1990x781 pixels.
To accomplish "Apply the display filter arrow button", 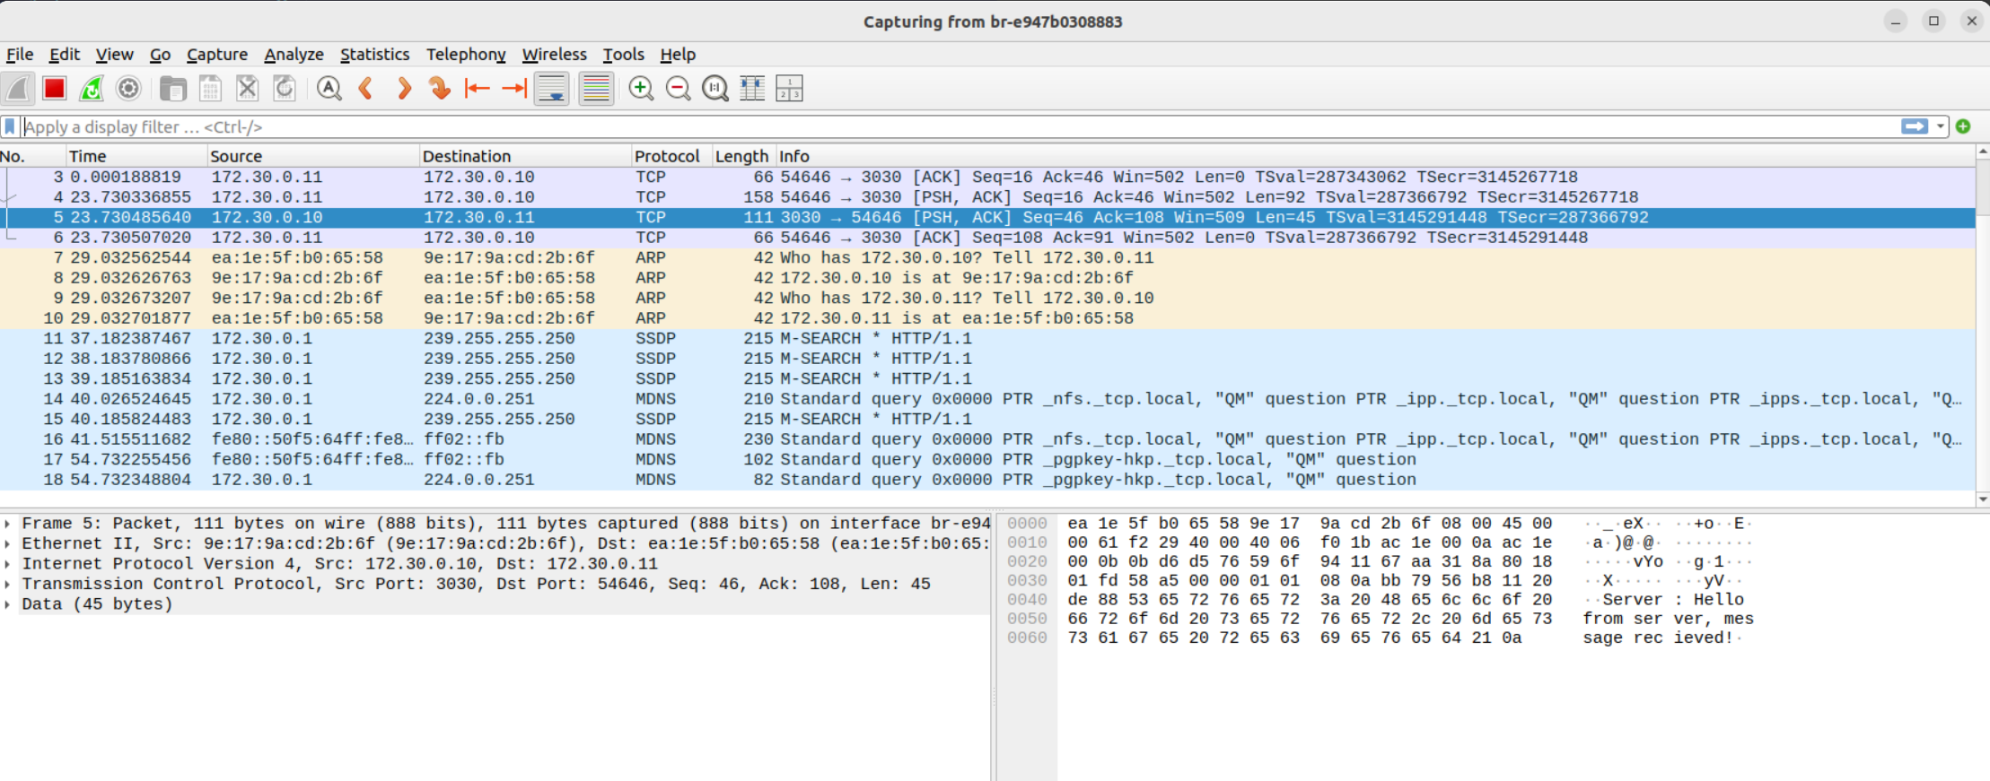I will point(1914,127).
